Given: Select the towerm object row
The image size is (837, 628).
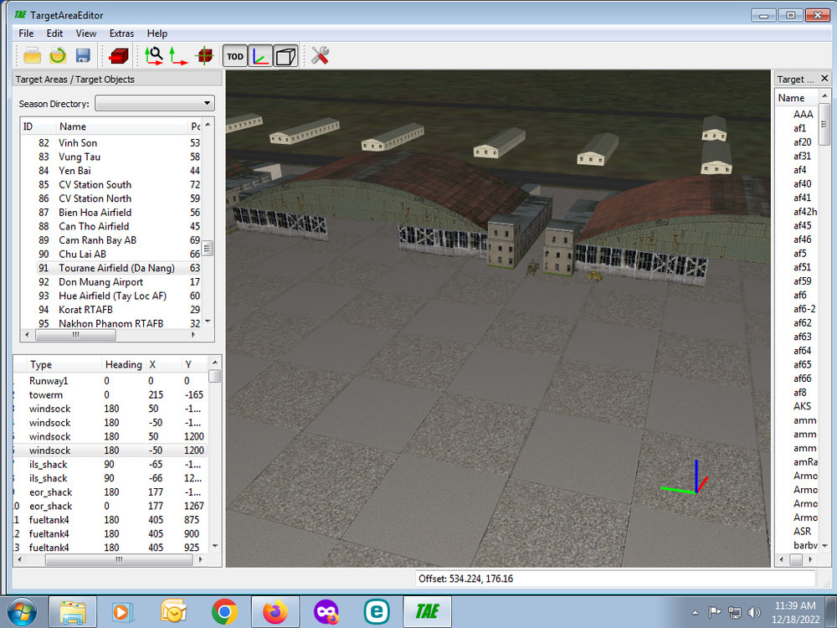Looking at the screenshot, I should click(110, 394).
